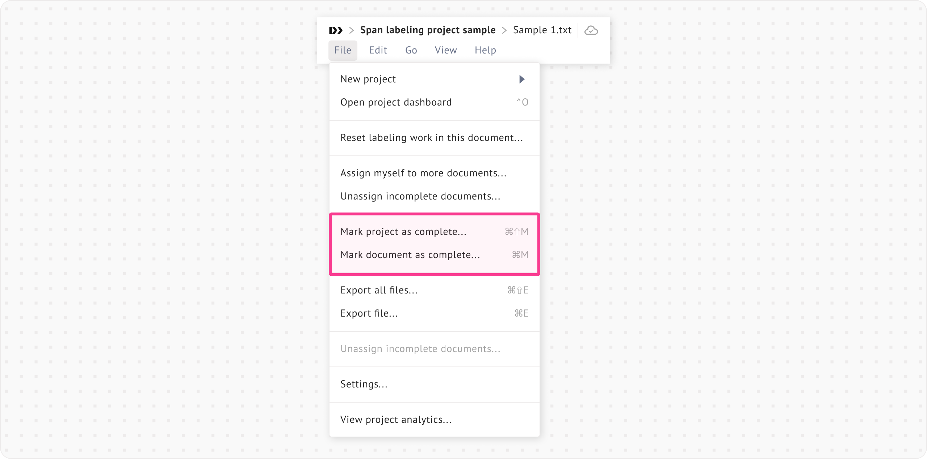
Task: Choose Mark project as complete
Action: 403,232
